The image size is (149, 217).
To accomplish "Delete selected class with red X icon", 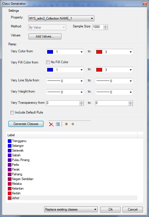I will coord(51,124).
